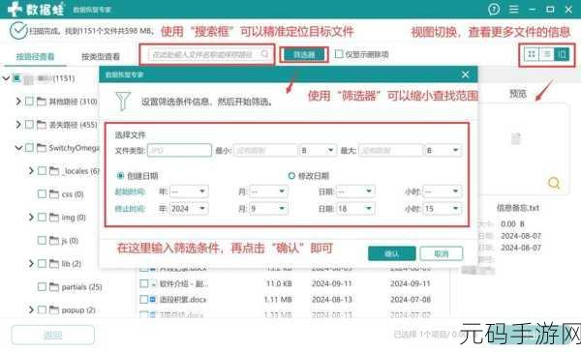Select the css (0) folder
Viewport: 581px width, 352px height.
tap(73, 194)
